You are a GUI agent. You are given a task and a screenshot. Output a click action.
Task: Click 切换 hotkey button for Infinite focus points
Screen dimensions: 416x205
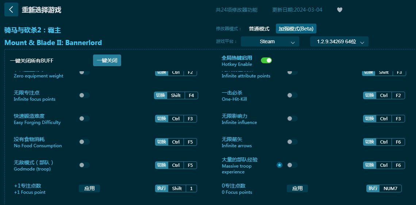[x=161, y=95]
